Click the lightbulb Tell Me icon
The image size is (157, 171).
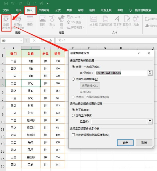tap(131, 10)
